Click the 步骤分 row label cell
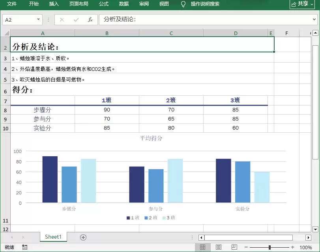 click(x=43, y=110)
